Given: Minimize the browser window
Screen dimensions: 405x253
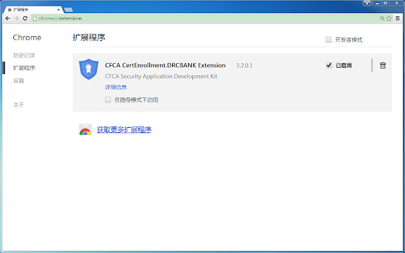Looking at the screenshot, I should [378, 3].
